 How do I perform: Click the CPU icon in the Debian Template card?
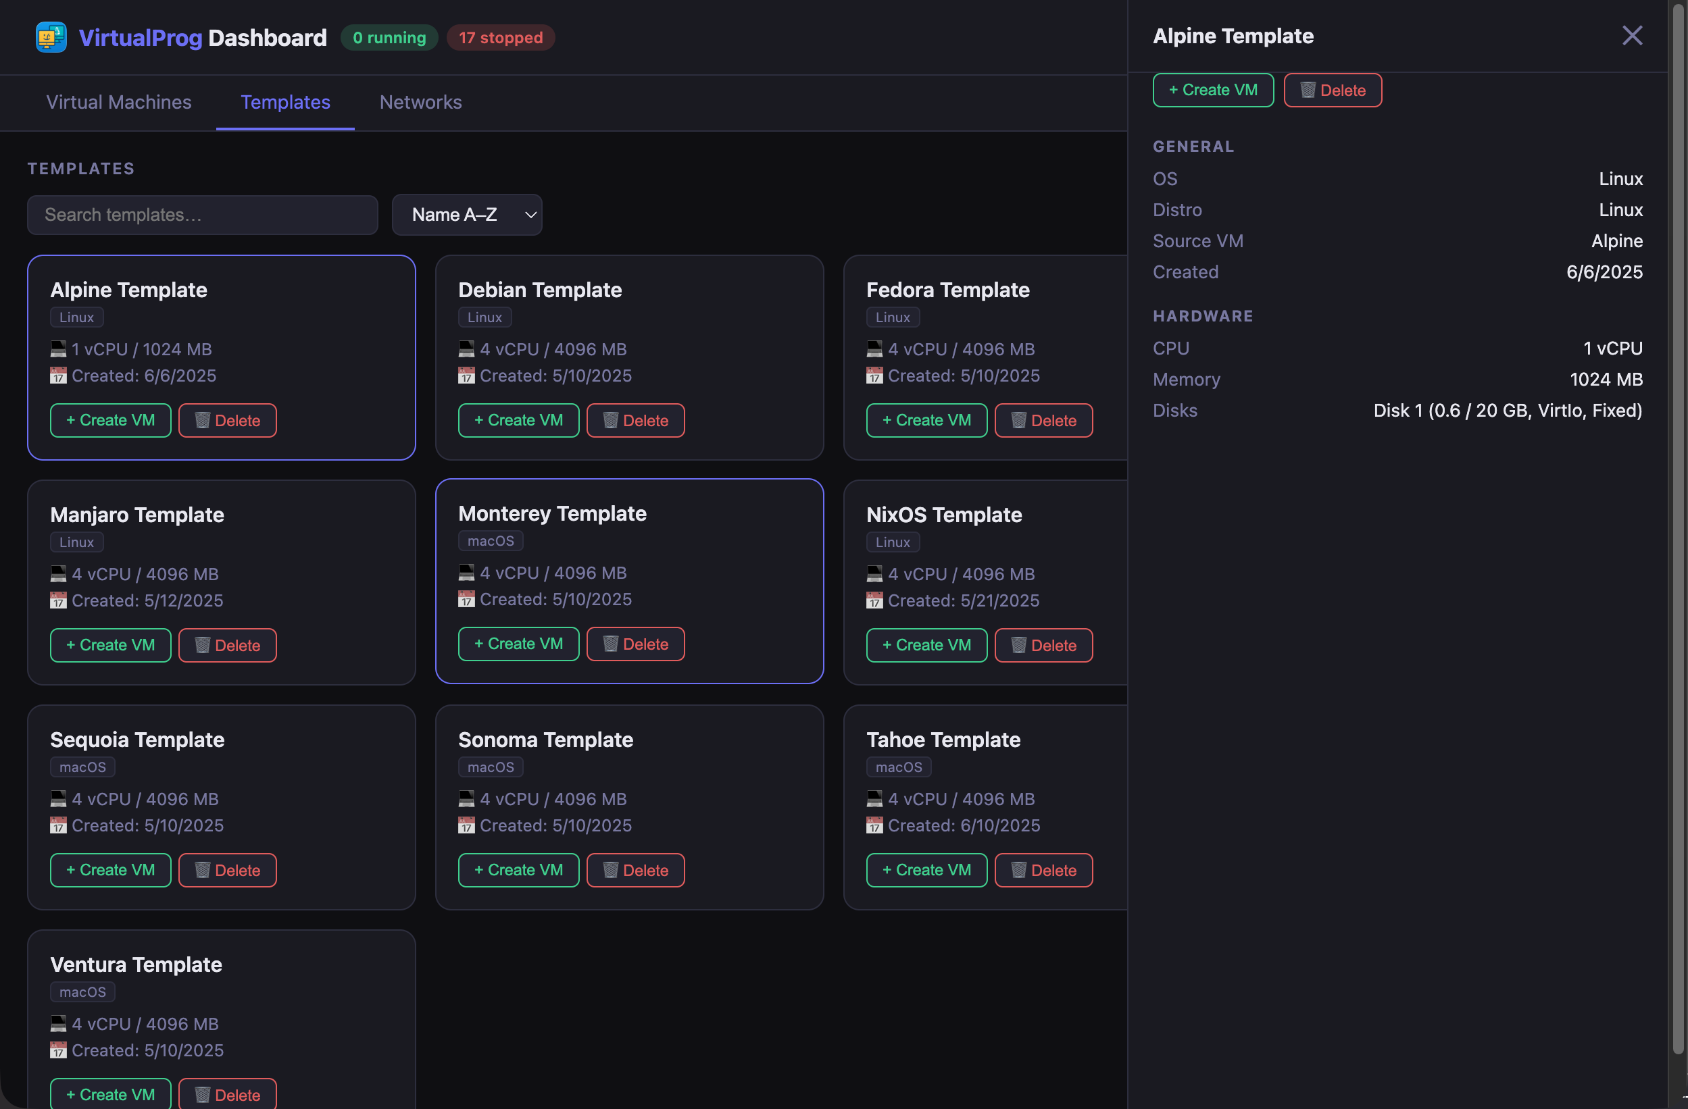(466, 348)
